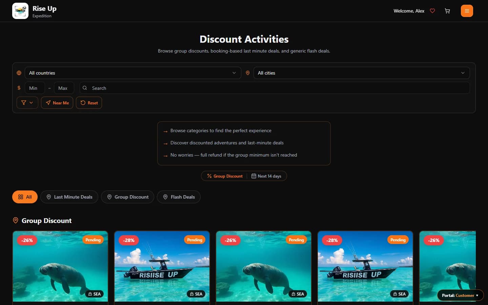Focus the Search text field
Screen dimensions: 488x305
point(275,88)
